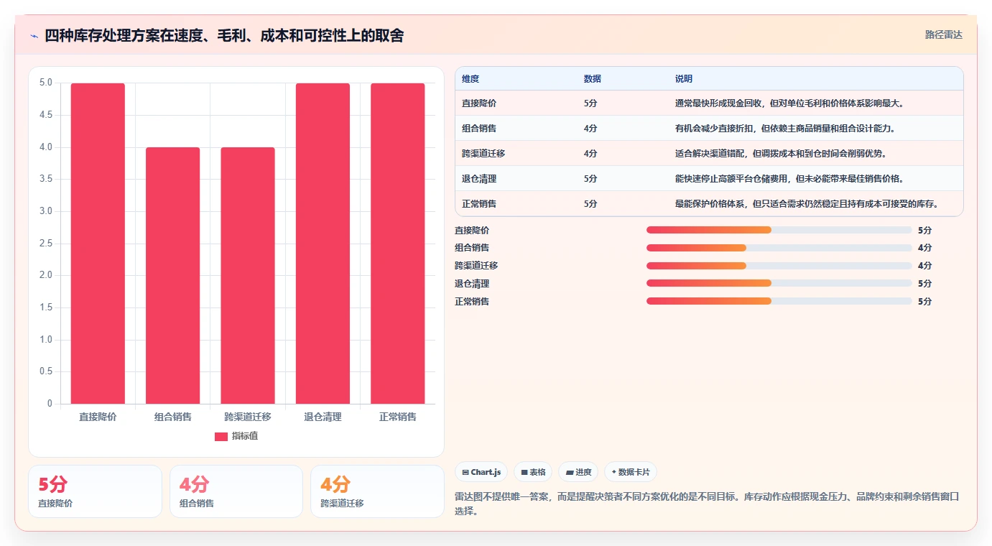Click the 5分 value in the 退仓清理 table row
Viewport: 992px width, 546px height.
coord(590,179)
